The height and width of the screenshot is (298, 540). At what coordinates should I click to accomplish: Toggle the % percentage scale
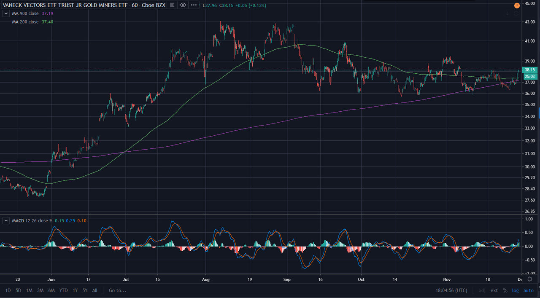[x=505, y=290]
